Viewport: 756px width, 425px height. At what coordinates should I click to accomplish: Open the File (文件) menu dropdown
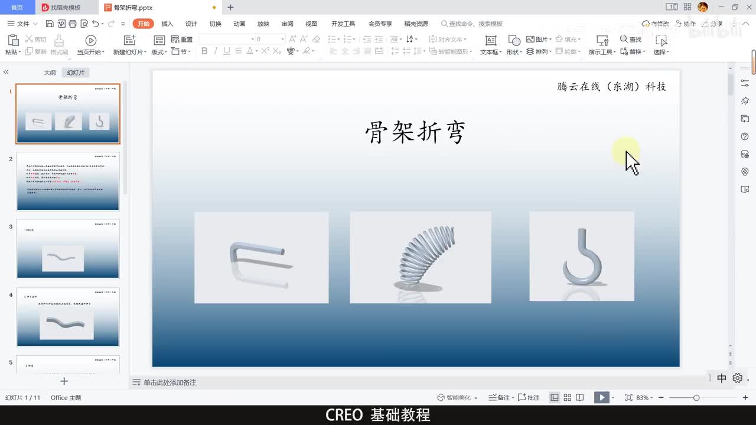click(22, 24)
